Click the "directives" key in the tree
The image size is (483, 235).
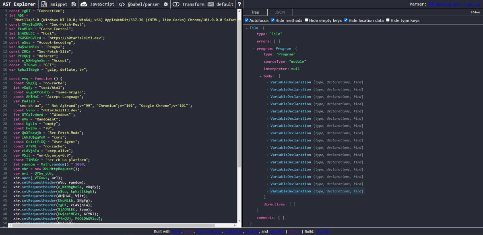coord(275,204)
